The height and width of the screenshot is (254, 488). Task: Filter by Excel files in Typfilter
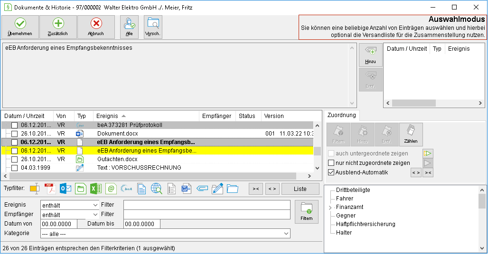coord(96,189)
